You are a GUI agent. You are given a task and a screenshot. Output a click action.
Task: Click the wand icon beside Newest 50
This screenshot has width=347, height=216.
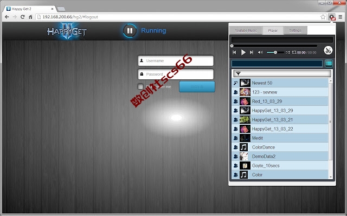235,83
